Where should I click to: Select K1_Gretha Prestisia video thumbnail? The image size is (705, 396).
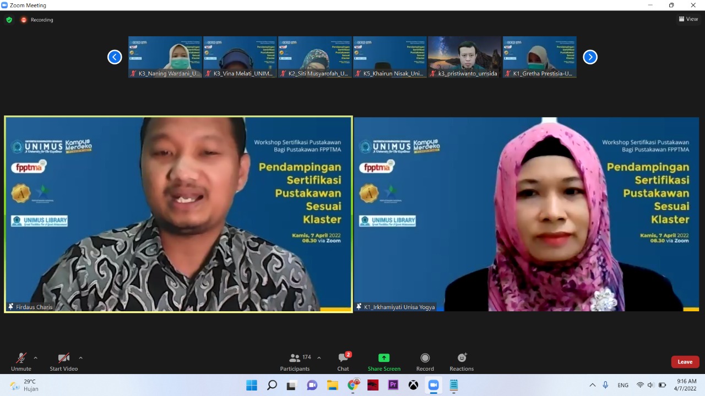coord(540,57)
